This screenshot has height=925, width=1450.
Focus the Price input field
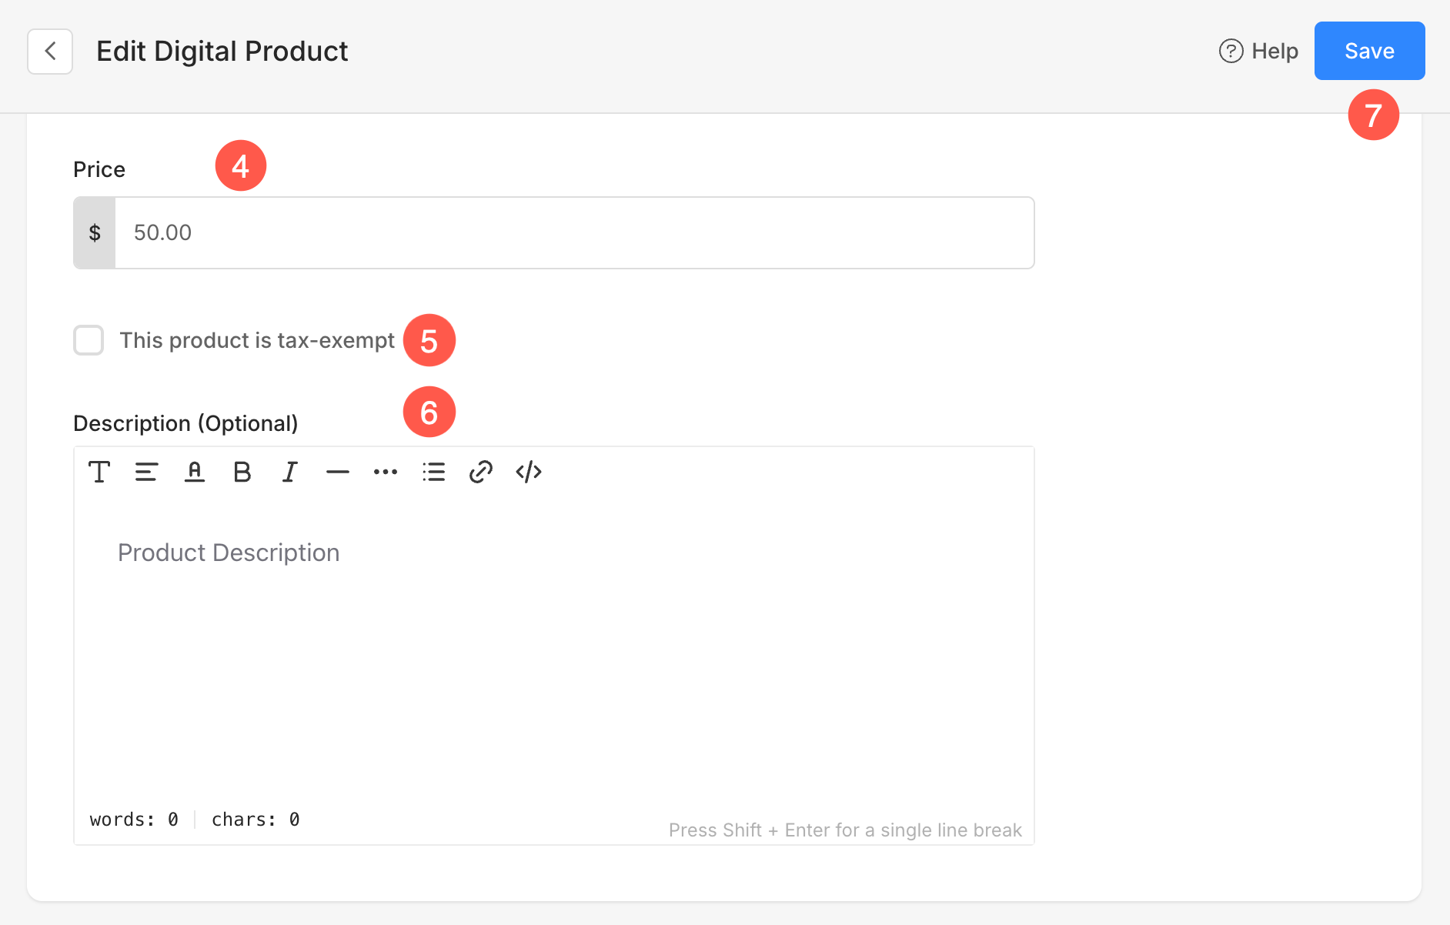[574, 232]
